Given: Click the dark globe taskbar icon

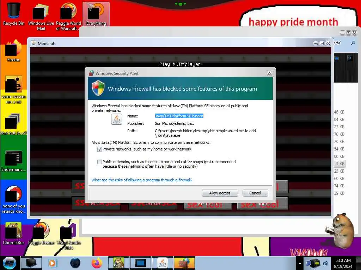Looking at the screenshot, I should [75, 263].
